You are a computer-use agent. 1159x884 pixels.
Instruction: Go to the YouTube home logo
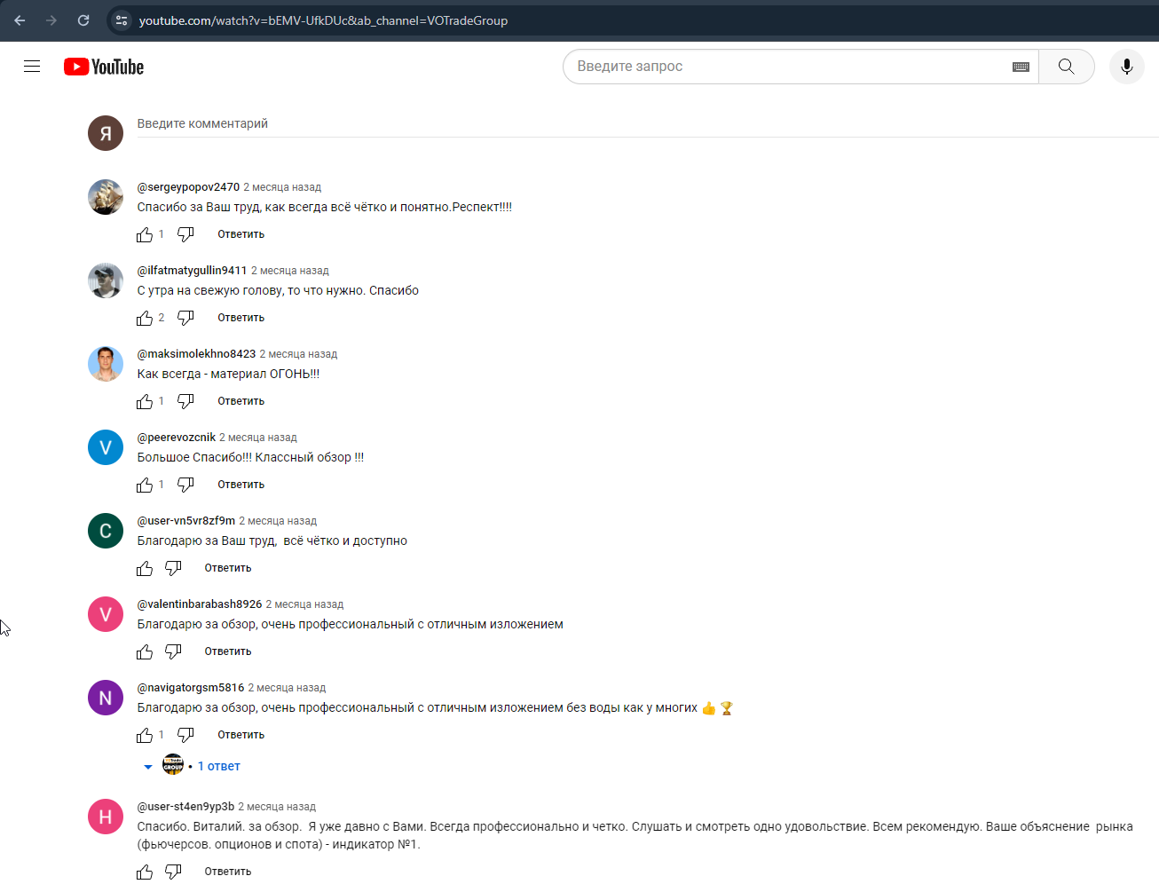pos(104,67)
